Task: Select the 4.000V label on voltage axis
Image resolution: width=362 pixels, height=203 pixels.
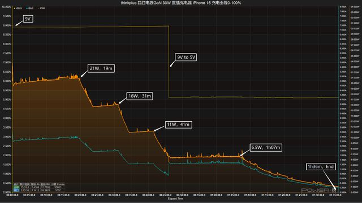Action: pos(7,118)
